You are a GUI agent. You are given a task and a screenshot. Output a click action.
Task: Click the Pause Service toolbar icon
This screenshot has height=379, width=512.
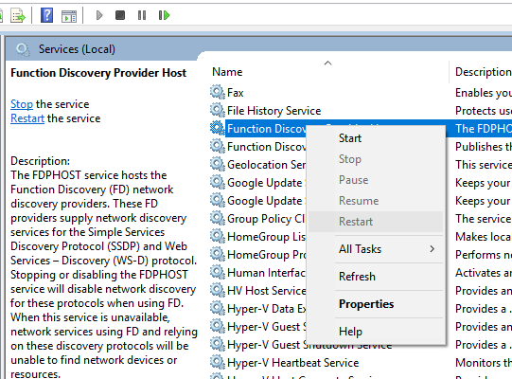(142, 15)
